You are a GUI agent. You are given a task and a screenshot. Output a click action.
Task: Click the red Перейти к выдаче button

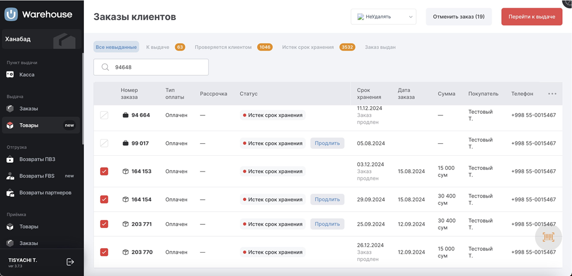coord(531,17)
